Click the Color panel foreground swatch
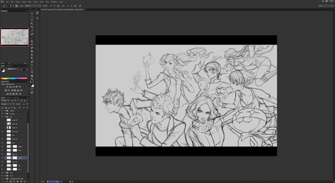The width and height of the screenshot is (335, 183). (2, 69)
